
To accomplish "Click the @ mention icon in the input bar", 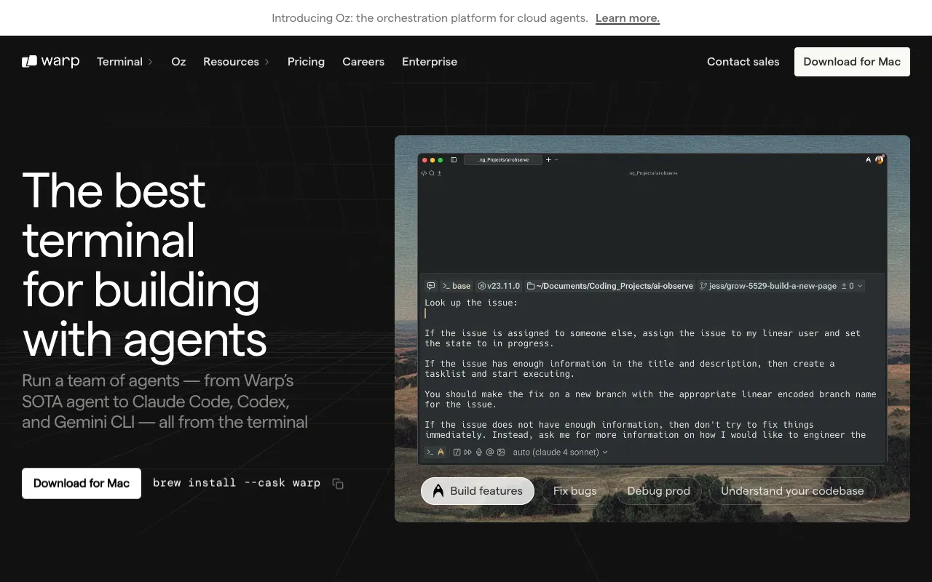I will [490, 452].
